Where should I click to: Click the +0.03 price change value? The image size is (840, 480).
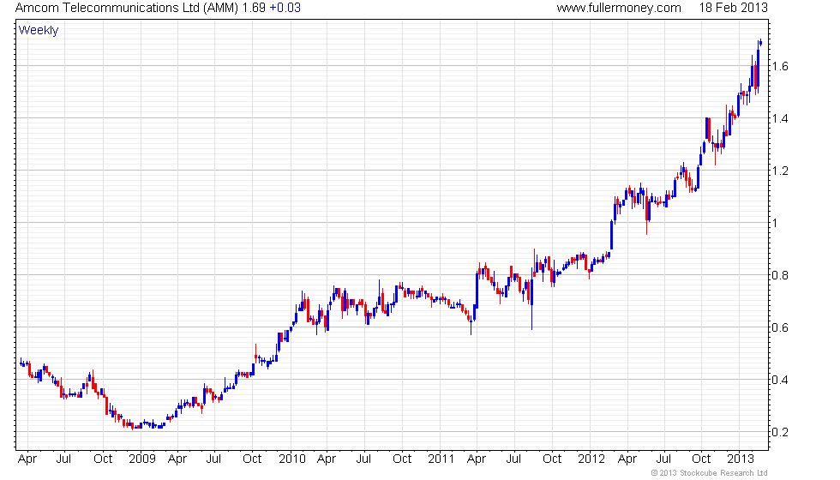point(285,8)
